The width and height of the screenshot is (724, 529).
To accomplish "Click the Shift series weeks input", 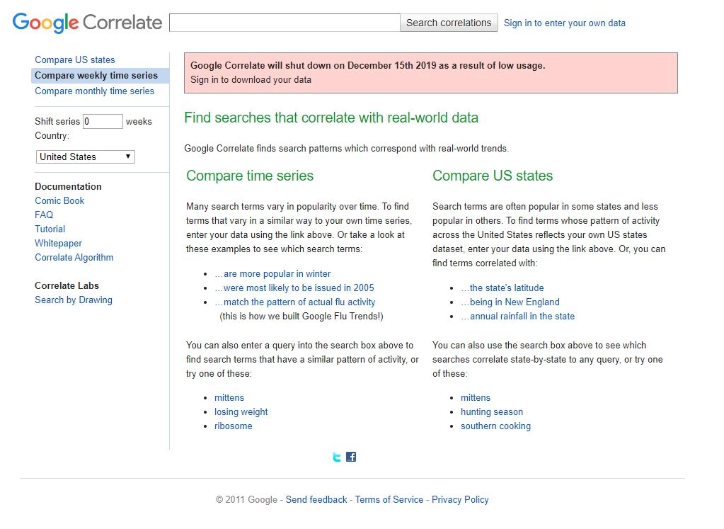I will (x=103, y=121).
